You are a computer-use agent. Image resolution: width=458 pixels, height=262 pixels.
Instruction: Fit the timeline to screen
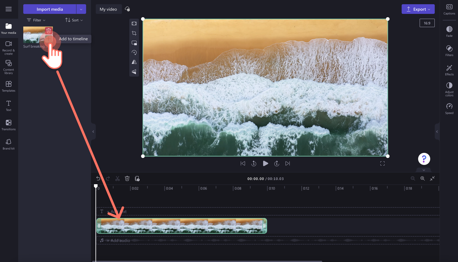click(432, 178)
